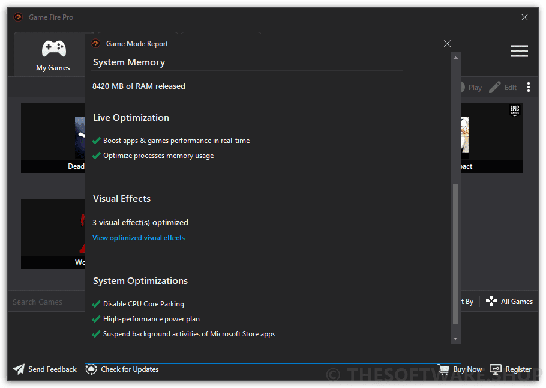
Task: Click checkmark beside Optimize processes memory usage
Action: point(96,156)
